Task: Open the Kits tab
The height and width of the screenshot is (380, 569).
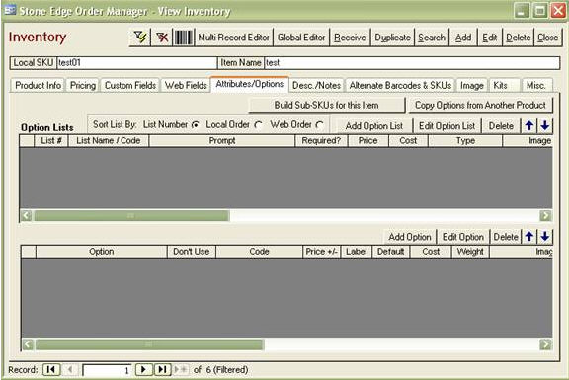Action: [505, 85]
